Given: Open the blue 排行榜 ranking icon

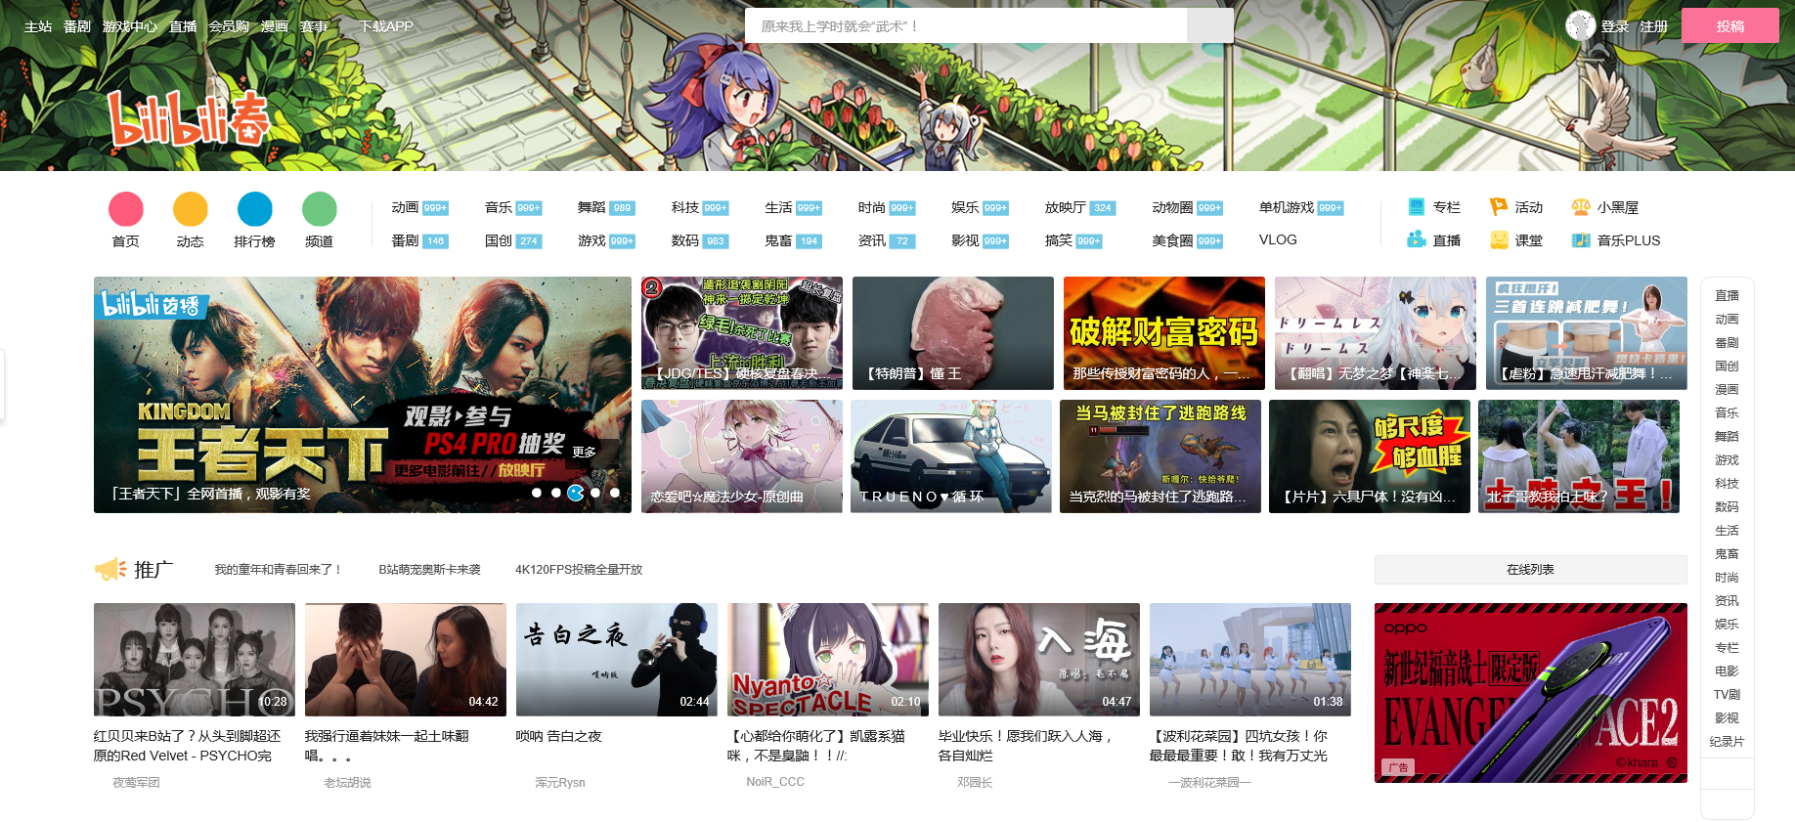Looking at the screenshot, I should click(x=255, y=209).
